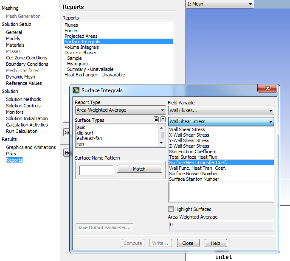
Task: Open Run Calculation task page
Action: pyautogui.click(x=22, y=131)
